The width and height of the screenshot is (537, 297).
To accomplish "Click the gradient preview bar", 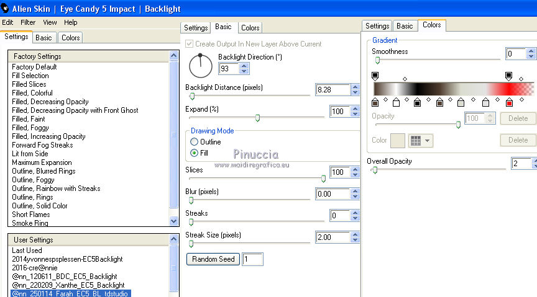I will click(454, 89).
